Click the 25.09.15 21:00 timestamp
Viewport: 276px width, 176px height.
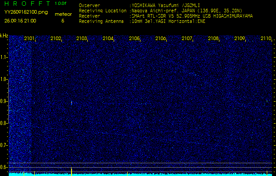(x=20, y=21)
